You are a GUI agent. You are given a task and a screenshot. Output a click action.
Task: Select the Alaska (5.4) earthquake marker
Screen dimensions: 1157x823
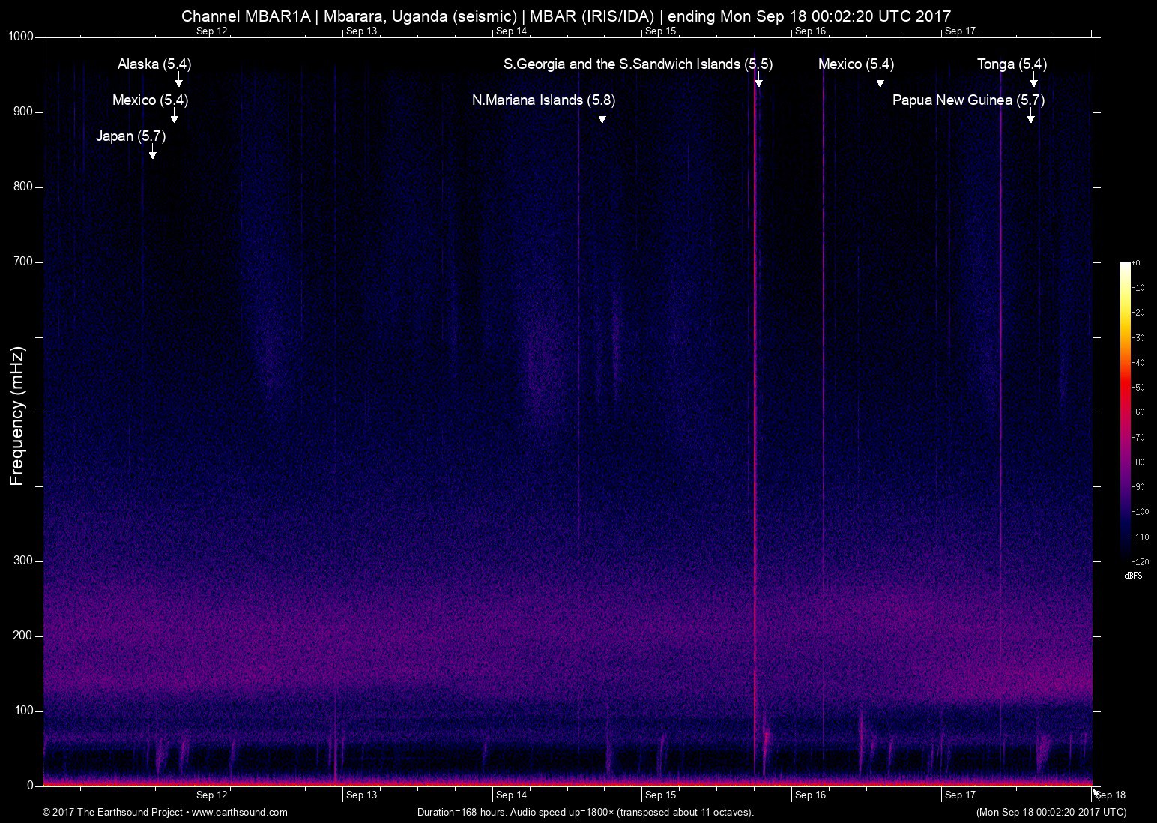pos(154,65)
